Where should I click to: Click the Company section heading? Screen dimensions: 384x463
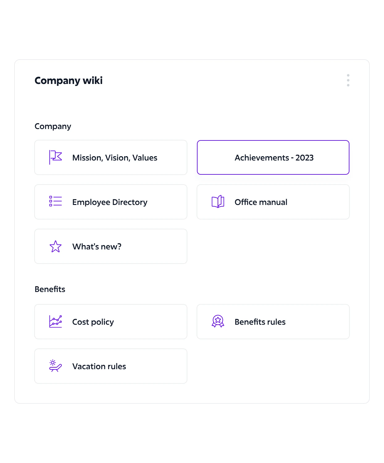[53, 126]
